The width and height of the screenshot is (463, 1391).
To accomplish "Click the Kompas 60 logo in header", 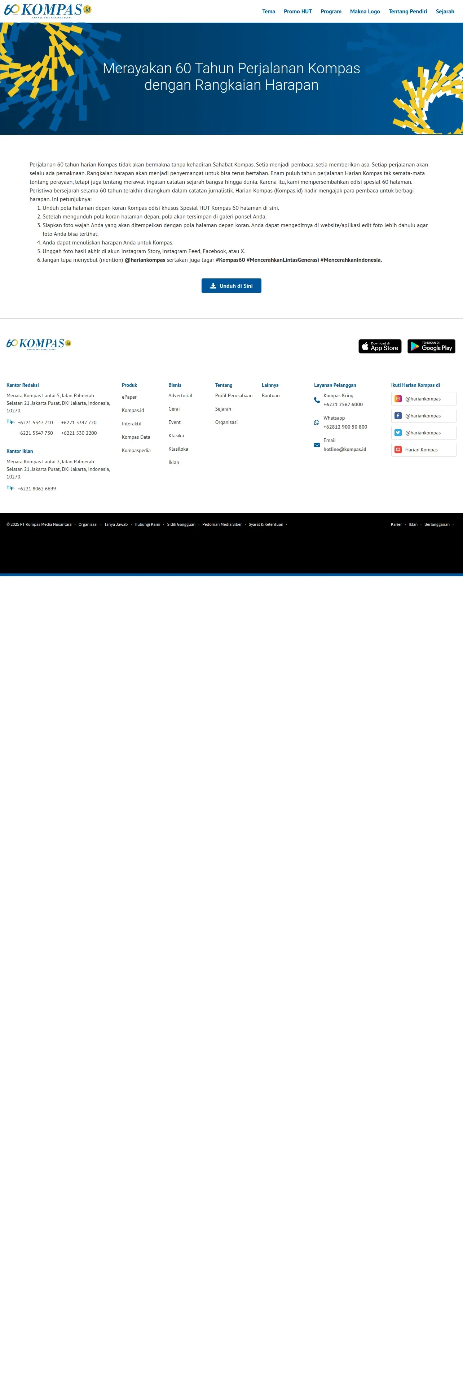I will 48,11.
